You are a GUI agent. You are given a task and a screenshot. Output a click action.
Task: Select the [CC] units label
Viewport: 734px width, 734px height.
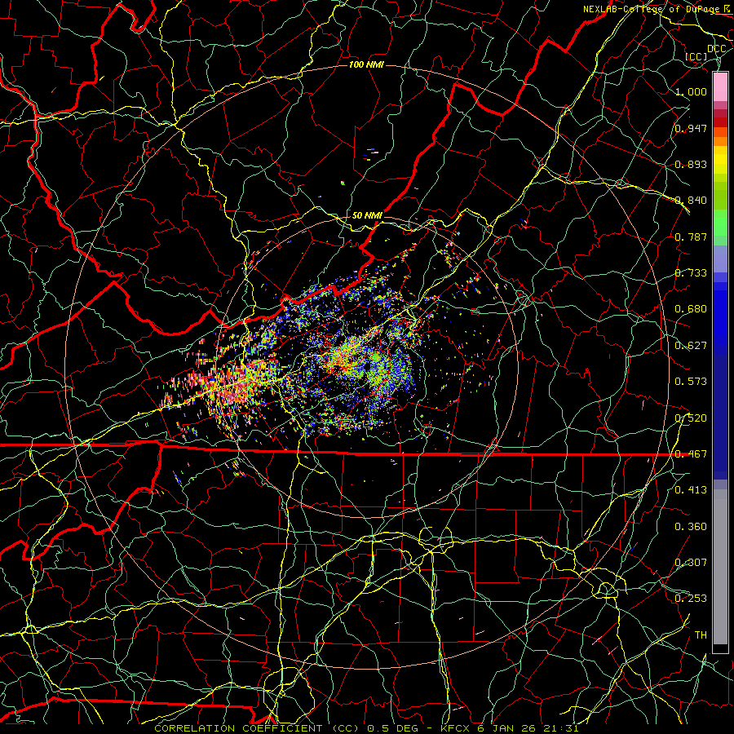point(696,56)
